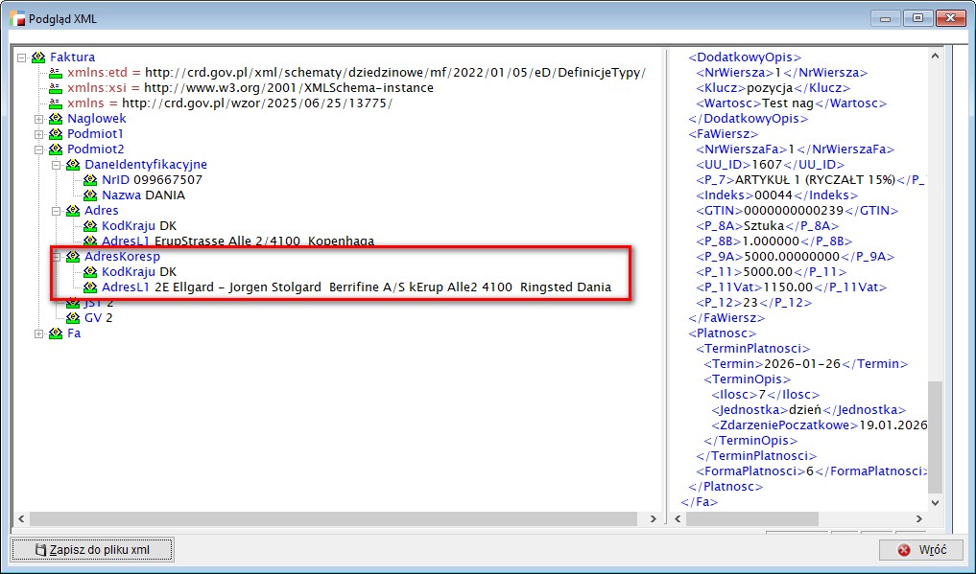Click the NrID element icon
The height and width of the screenshot is (574, 976).
(x=90, y=180)
